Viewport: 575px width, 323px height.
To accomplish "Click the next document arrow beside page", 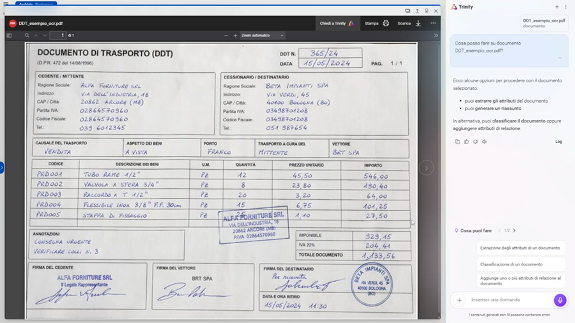I will click(x=427, y=168).
